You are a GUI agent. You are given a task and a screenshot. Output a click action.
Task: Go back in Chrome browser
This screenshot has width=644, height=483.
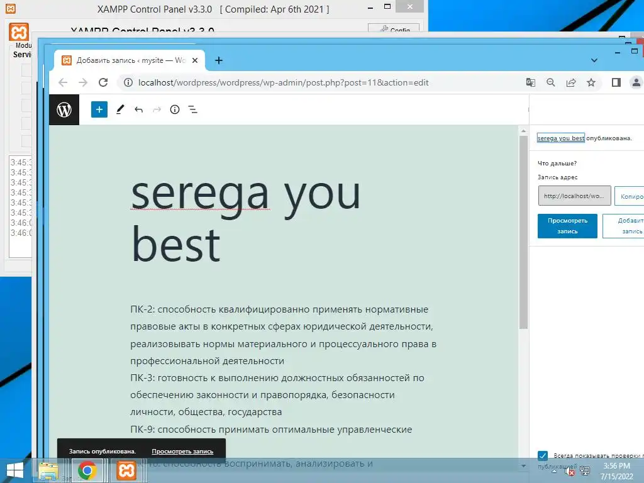click(x=63, y=82)
